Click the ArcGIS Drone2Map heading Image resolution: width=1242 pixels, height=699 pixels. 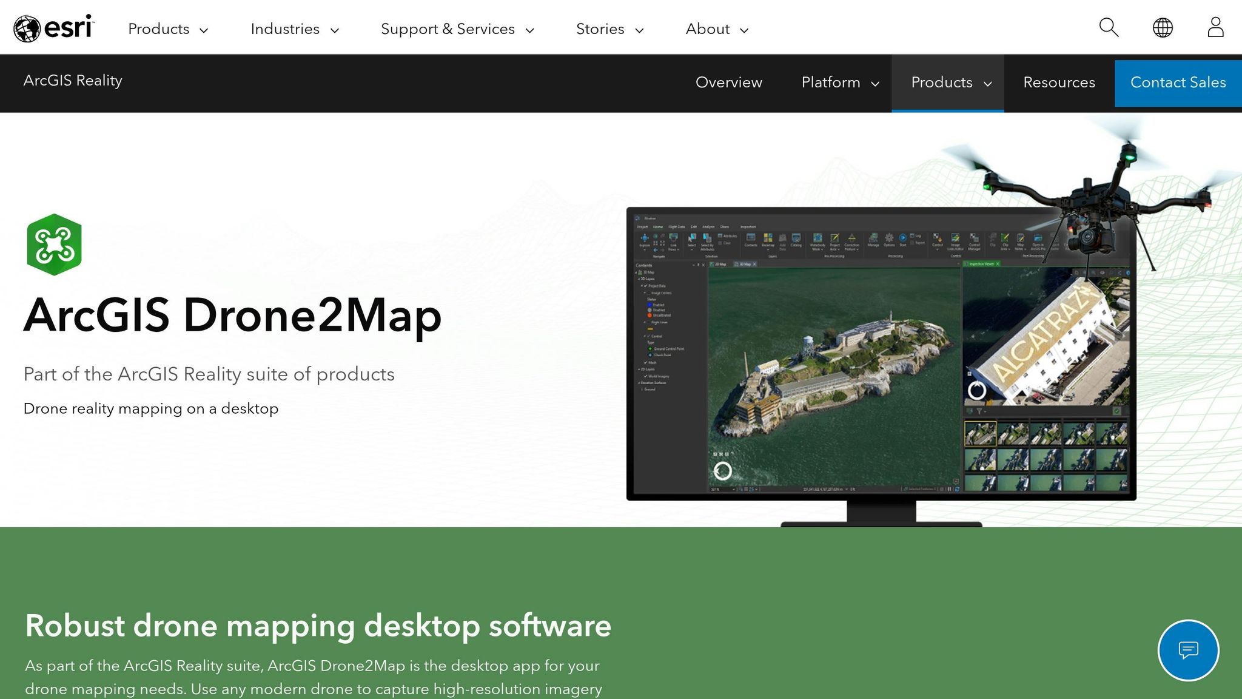click(232, 316)
